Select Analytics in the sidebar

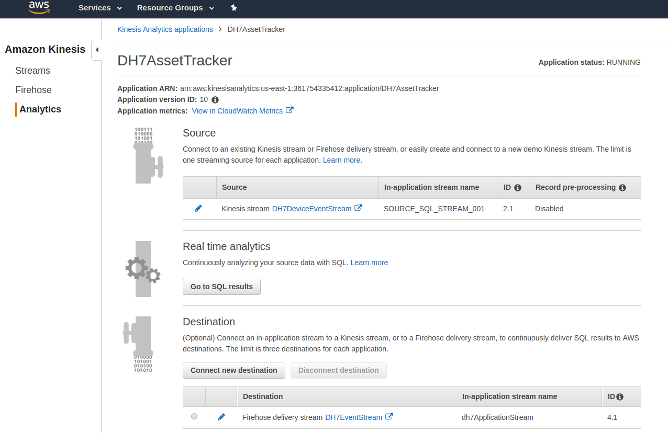[x=40, y=109]
